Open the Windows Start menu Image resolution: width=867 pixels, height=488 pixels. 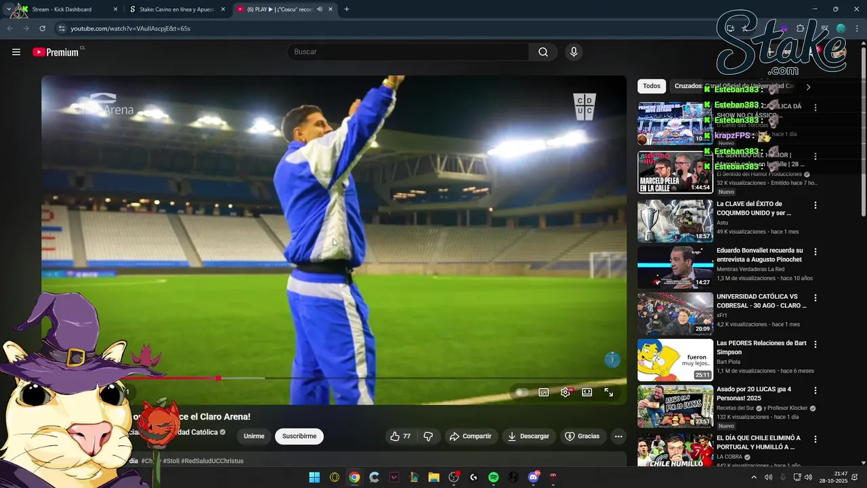point(314,477)
